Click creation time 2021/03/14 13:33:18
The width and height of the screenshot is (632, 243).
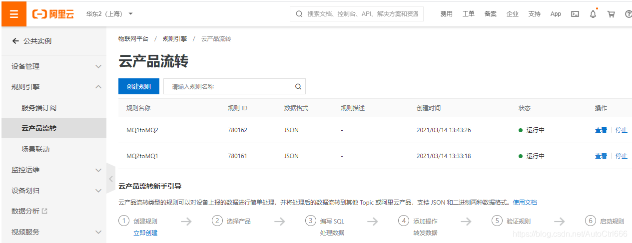[x=444, y=156]
